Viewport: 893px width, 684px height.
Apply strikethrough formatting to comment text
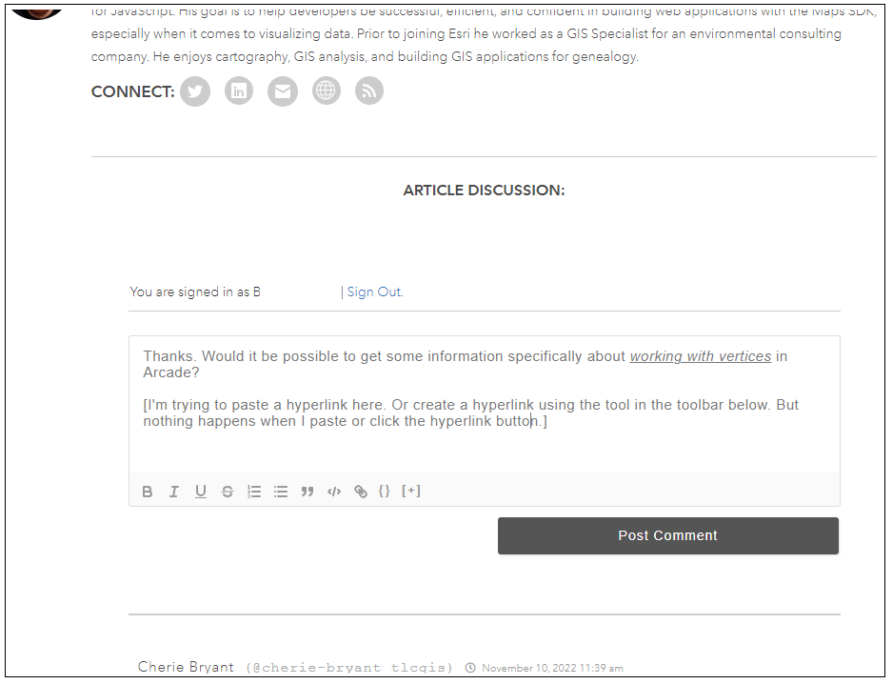coord(228,492)
